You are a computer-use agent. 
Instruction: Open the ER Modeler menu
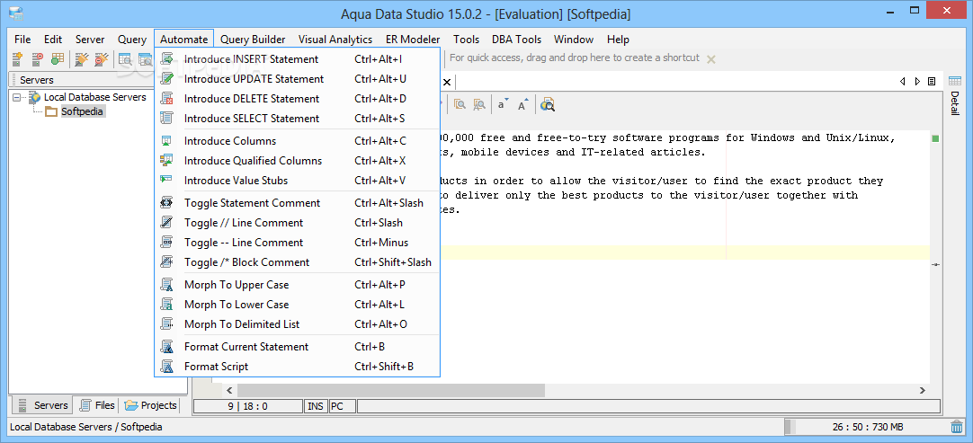pyautogui.click(x=413, y=40)
